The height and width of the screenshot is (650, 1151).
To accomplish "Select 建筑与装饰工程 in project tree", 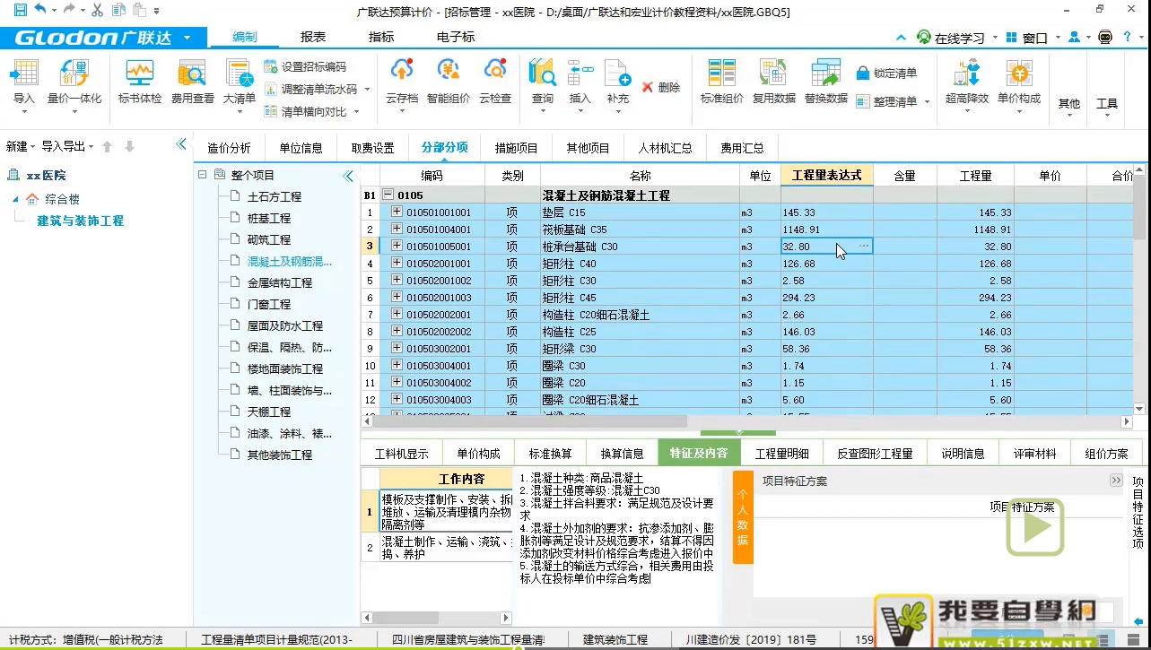I will click(x=81, y=221).
